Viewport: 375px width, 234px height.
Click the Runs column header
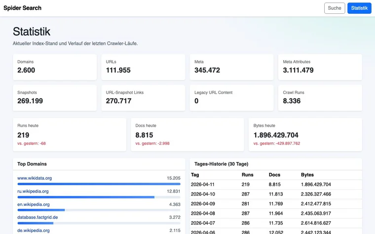pos(247,175)
